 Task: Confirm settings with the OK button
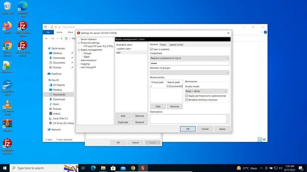click(x=188, y=129)
